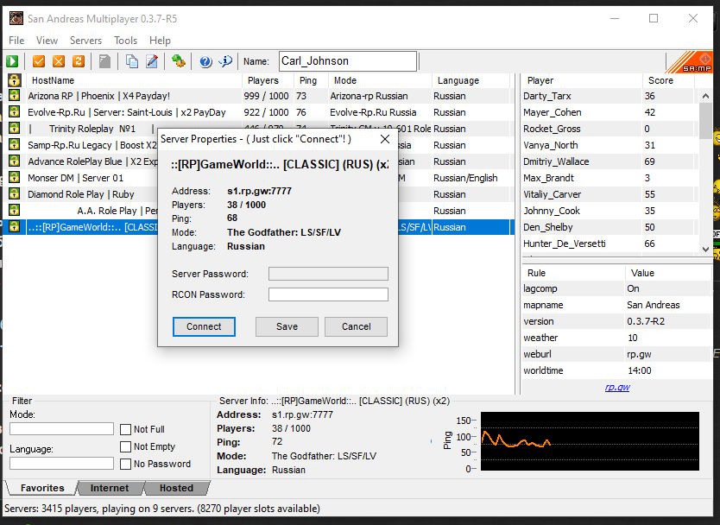720x525 pixels.
Task: Switch to the Internet tab
Action: click(110, 488)
